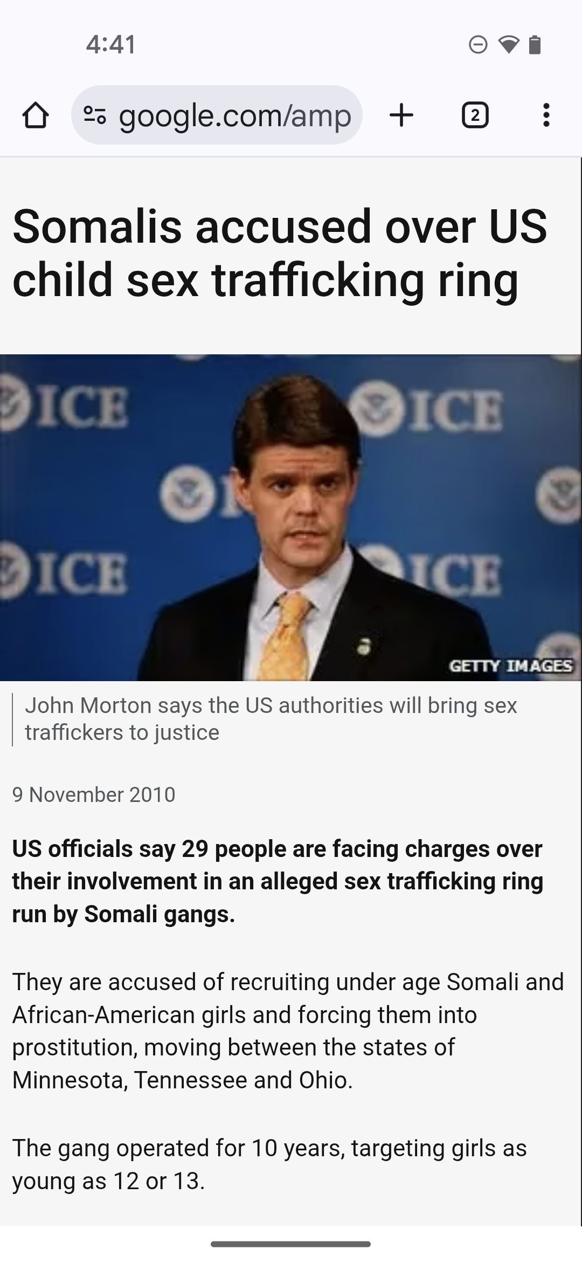The height and width of the screenshot is (1262, 582).
Task: Tap the Wi-Fi status icon
Action: [x=509, y=45]
